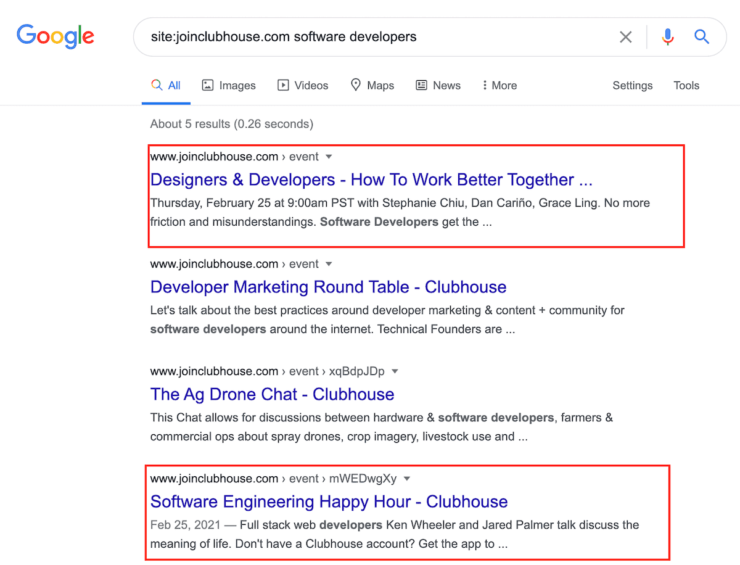Click the Videos play icon
This screenshot has height=565, width=740.
283,85
